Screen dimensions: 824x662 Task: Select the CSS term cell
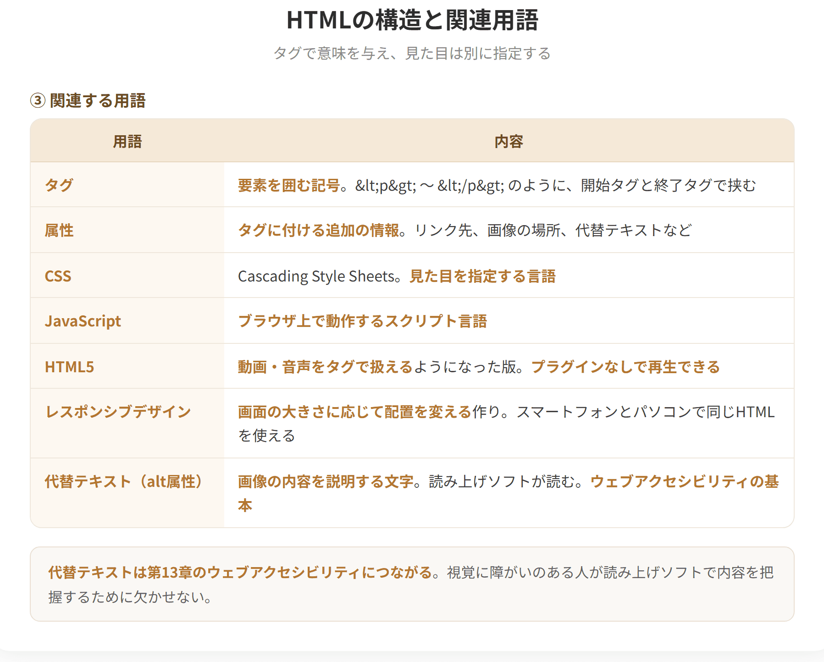point(127,276)
